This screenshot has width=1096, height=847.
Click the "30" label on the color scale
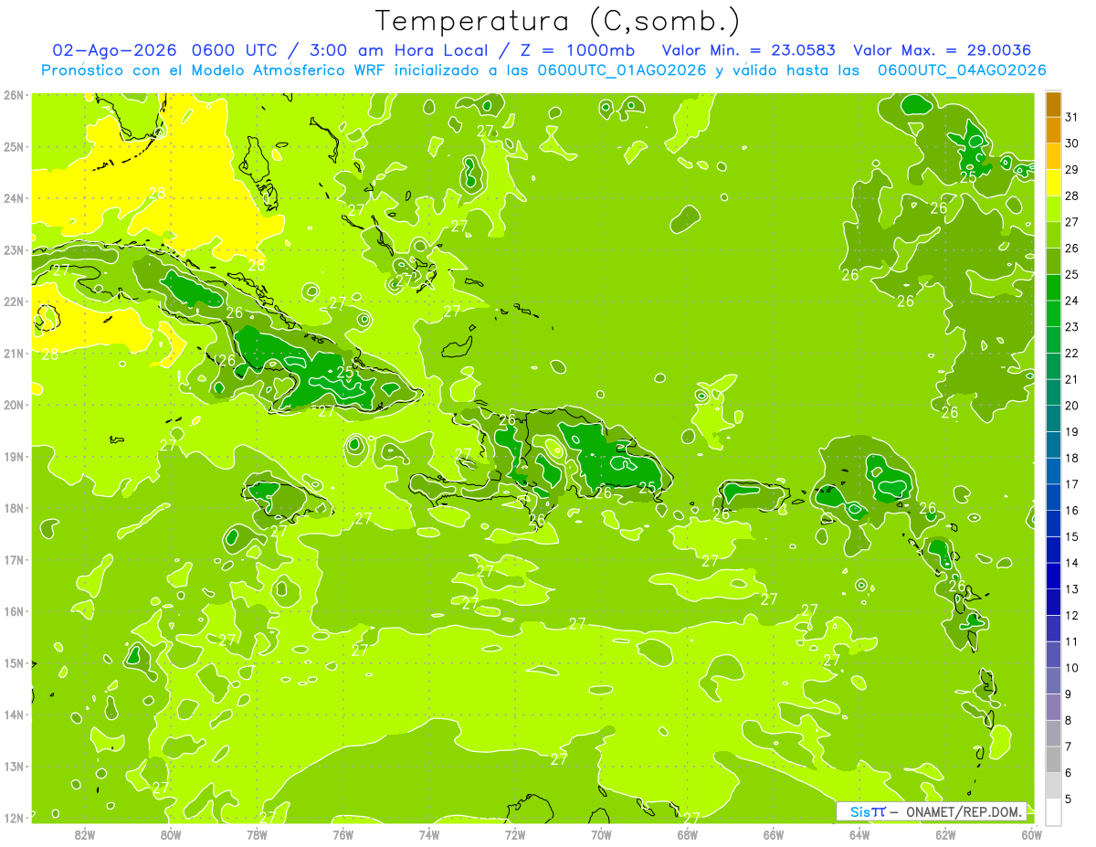click(1070, 143)
